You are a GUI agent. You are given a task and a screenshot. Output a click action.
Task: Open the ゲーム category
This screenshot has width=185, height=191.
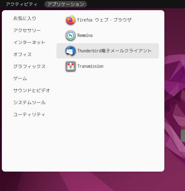coord(20,79)
